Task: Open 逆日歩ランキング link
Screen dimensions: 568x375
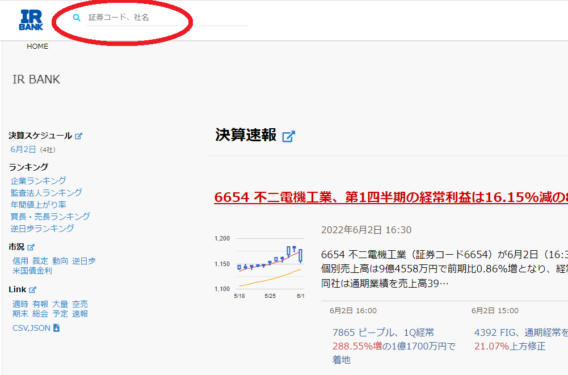Action: [43, 228]
